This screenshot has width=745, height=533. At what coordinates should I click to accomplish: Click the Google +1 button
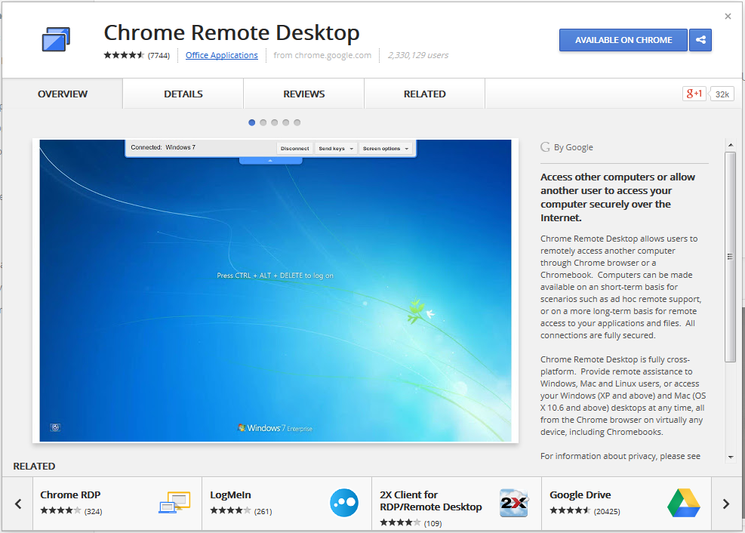694,94
